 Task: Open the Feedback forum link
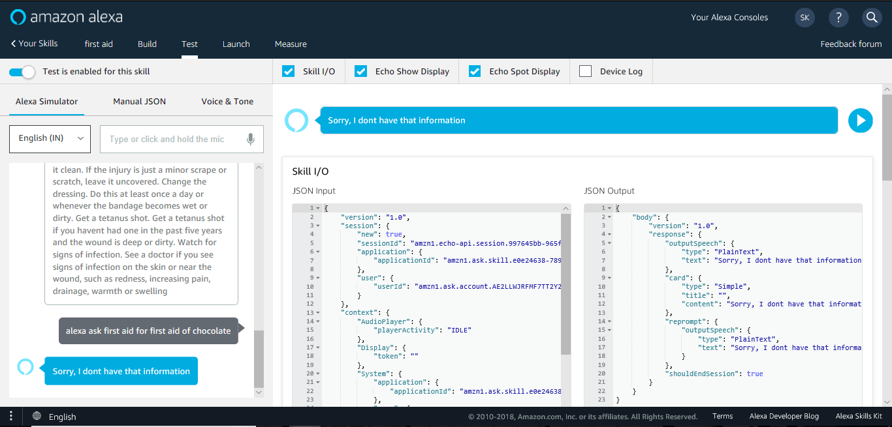[x=851, y=44]
